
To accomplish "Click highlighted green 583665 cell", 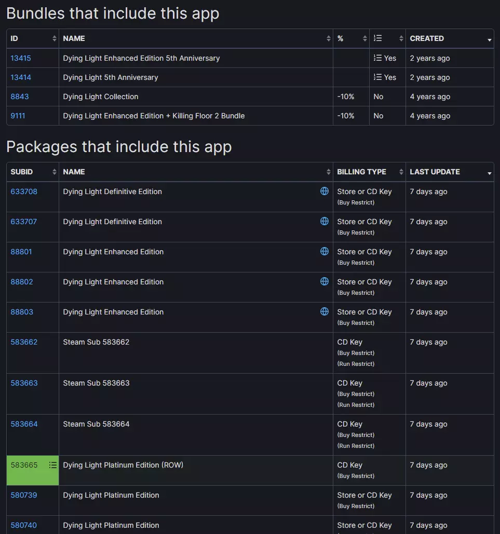I will point(33,470).
